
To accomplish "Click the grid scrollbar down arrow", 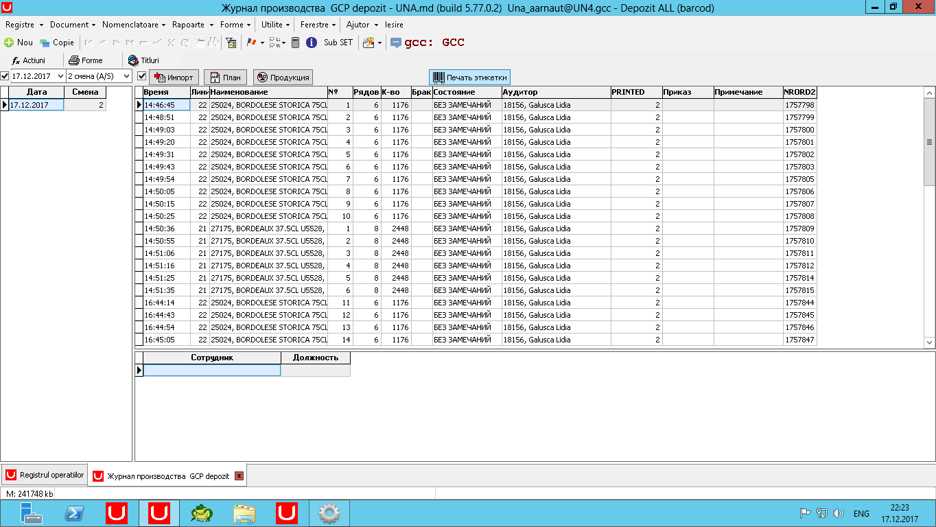I will 930,342.
